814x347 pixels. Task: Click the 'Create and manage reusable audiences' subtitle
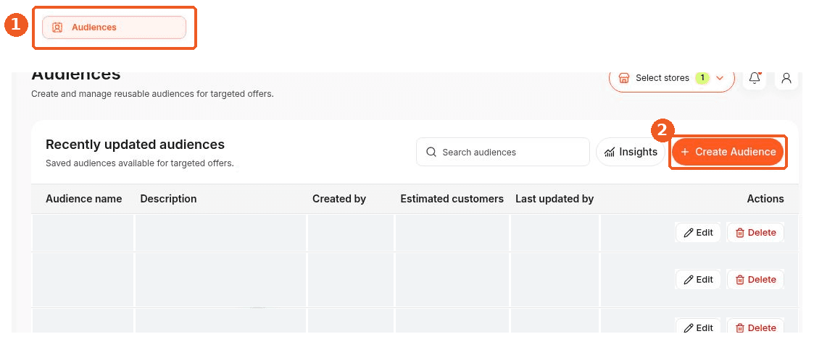[x=152, y=94]
